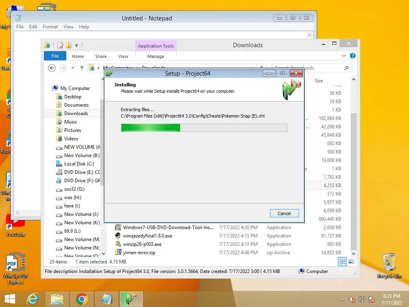
Task: Open Customize Quick Access Toolbar dropdown
Action: click(x=76, y=46)
